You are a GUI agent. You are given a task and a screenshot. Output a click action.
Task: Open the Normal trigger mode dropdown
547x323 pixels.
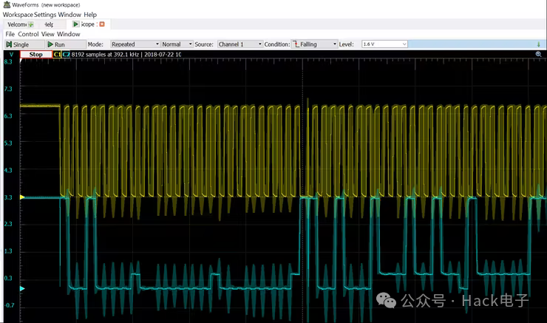coord(176,44)
